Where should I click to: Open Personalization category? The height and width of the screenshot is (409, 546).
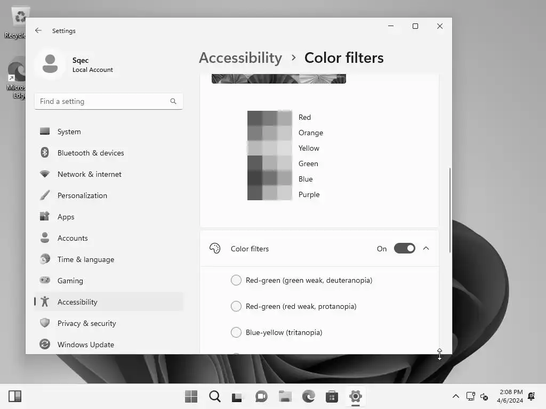pos(109,195)
